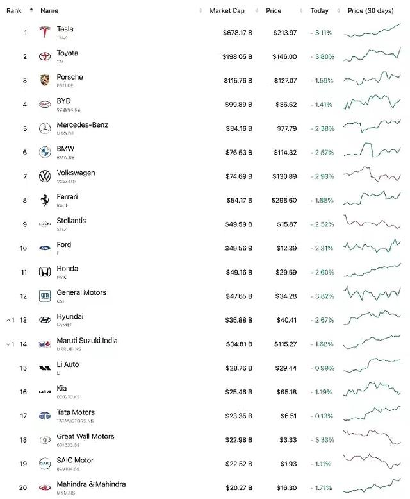The height and width of the screenshot is (499, 410).
Task: Sort by Market Cap column header
Action: [x=227, y=11]
